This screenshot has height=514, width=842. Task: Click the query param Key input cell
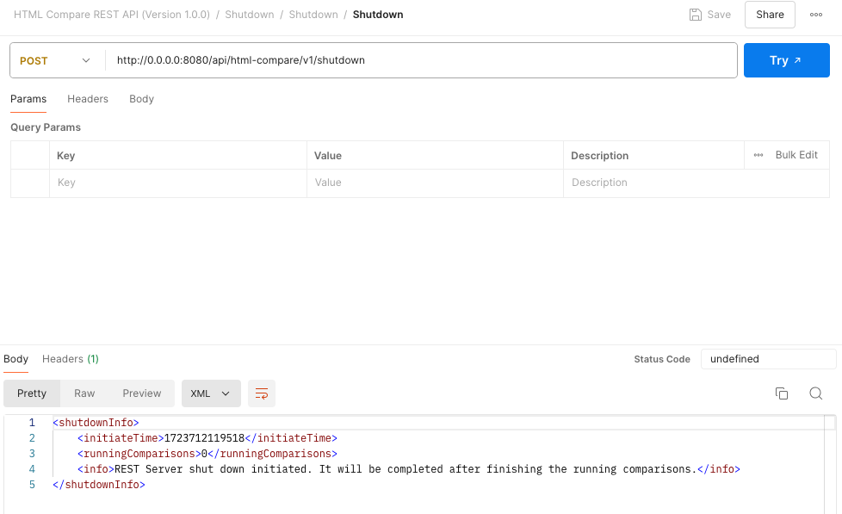177,183
